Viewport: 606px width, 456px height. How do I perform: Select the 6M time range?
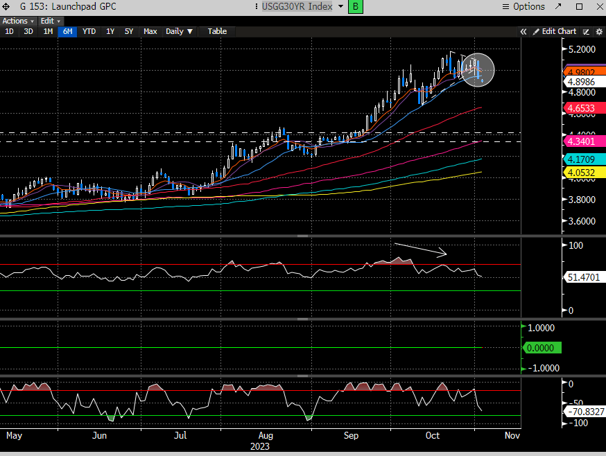pos(67,31)
